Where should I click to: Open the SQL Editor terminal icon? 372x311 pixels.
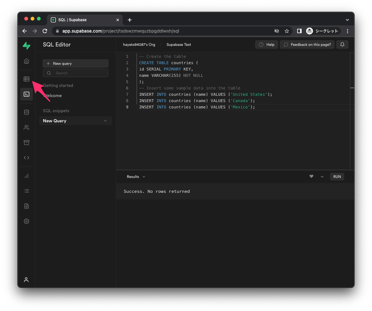27,94
